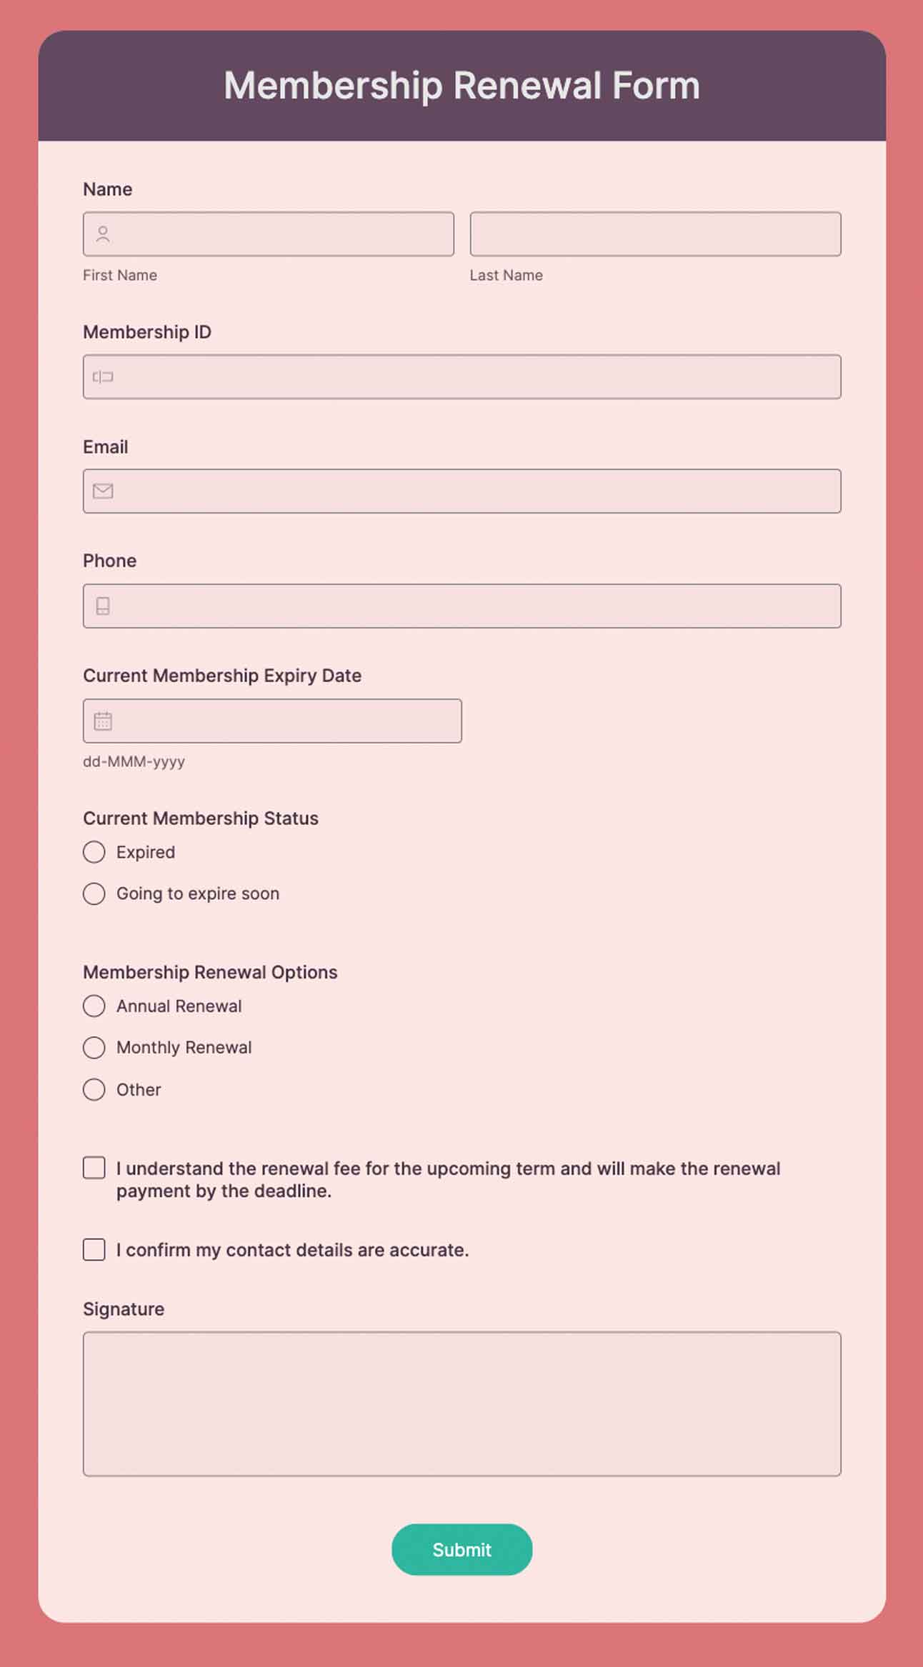Choose Going to expire soon option
The image size is (923, 1667).
pyautogui.click(x=94, y=893)
